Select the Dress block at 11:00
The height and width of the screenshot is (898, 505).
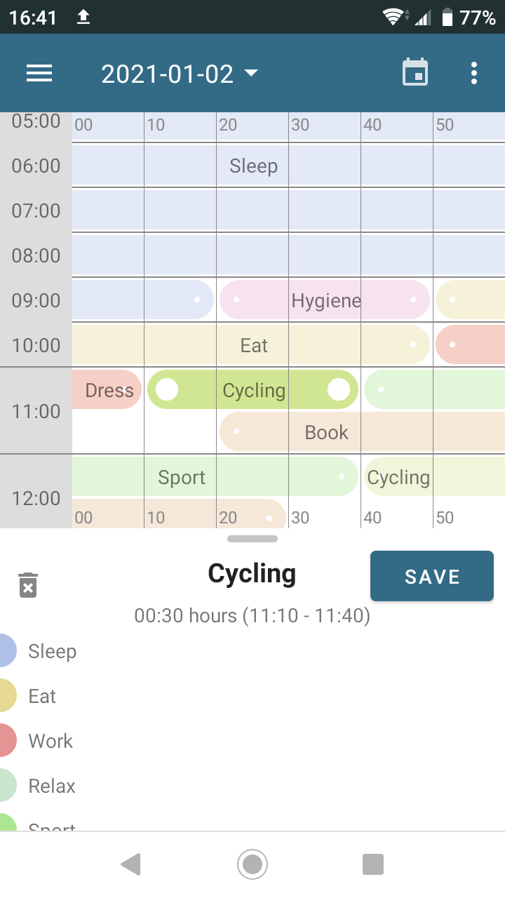pyautogui.click(x=108, y=390)
